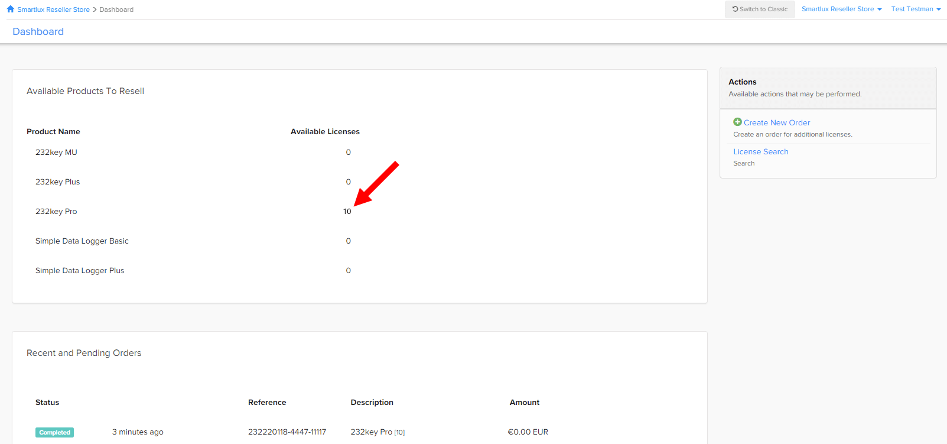Expand the Smartlux Reseller Store dropdown menu

[841, 9]
